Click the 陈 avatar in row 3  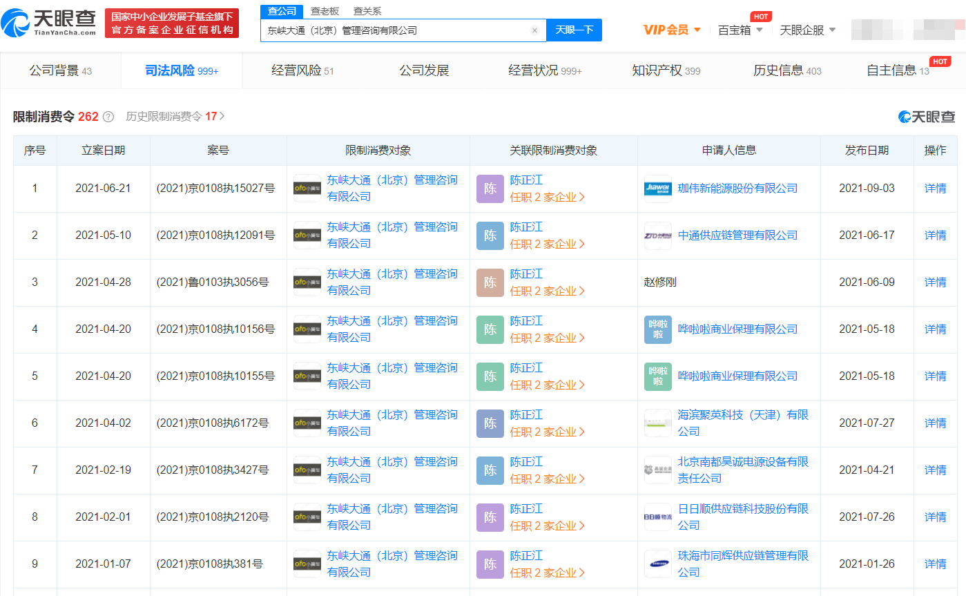(x=490, y=282)
